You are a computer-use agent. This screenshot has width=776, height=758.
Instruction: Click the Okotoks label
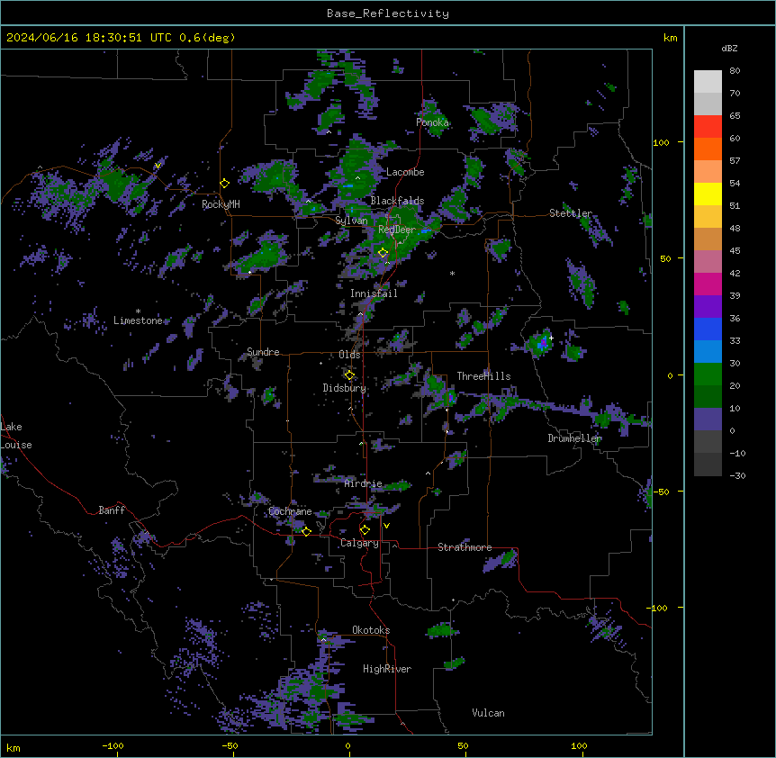[x=371, y=630]
